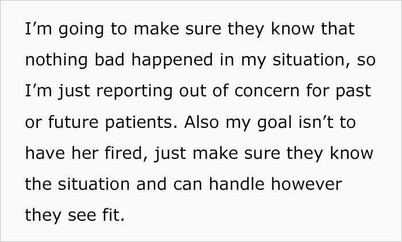Click on the word "fired"
This screenshot has height=242, width=402.
[x=113, y=154]
